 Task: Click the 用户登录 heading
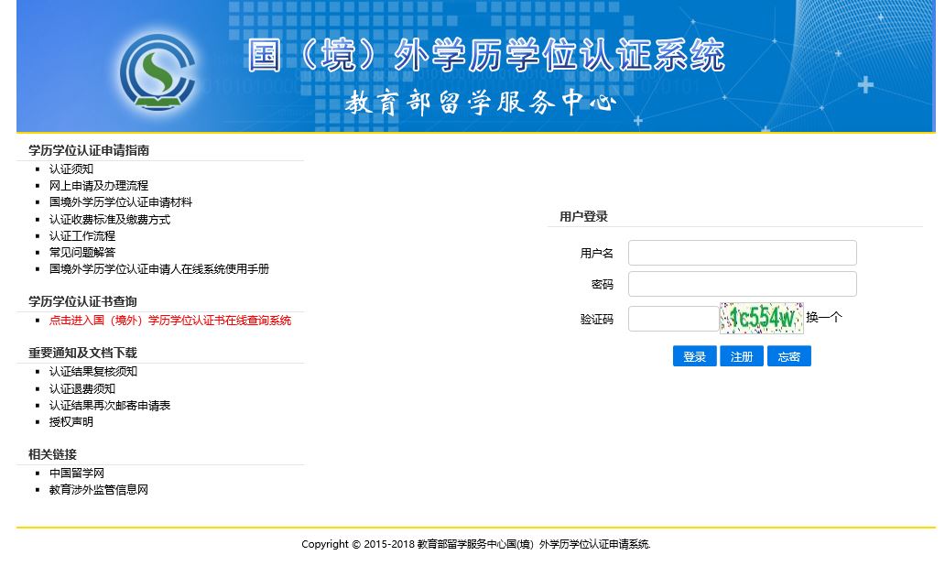pyautogui.click(x=583, y=216)
